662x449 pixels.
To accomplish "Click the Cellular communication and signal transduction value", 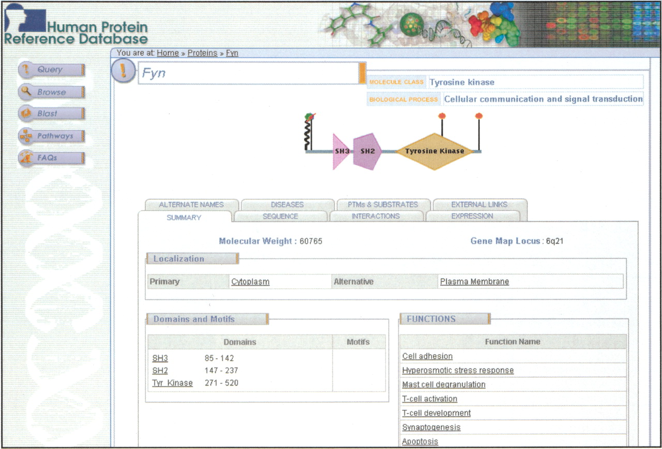I will coord(544,99).
